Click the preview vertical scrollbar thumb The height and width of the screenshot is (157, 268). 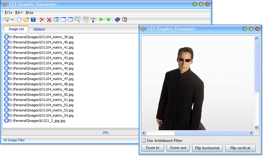click(x=256, y=66)
